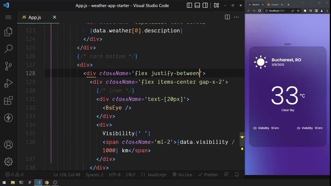331x186 pixels.
Task: Change end of line sequence CRLF
Action: [x=130, y=175]
